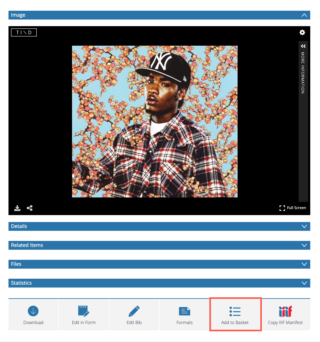The image size is (320, 342).
Task: Click the Edit Bib pencil icon
Action: (x=134, y=311)
